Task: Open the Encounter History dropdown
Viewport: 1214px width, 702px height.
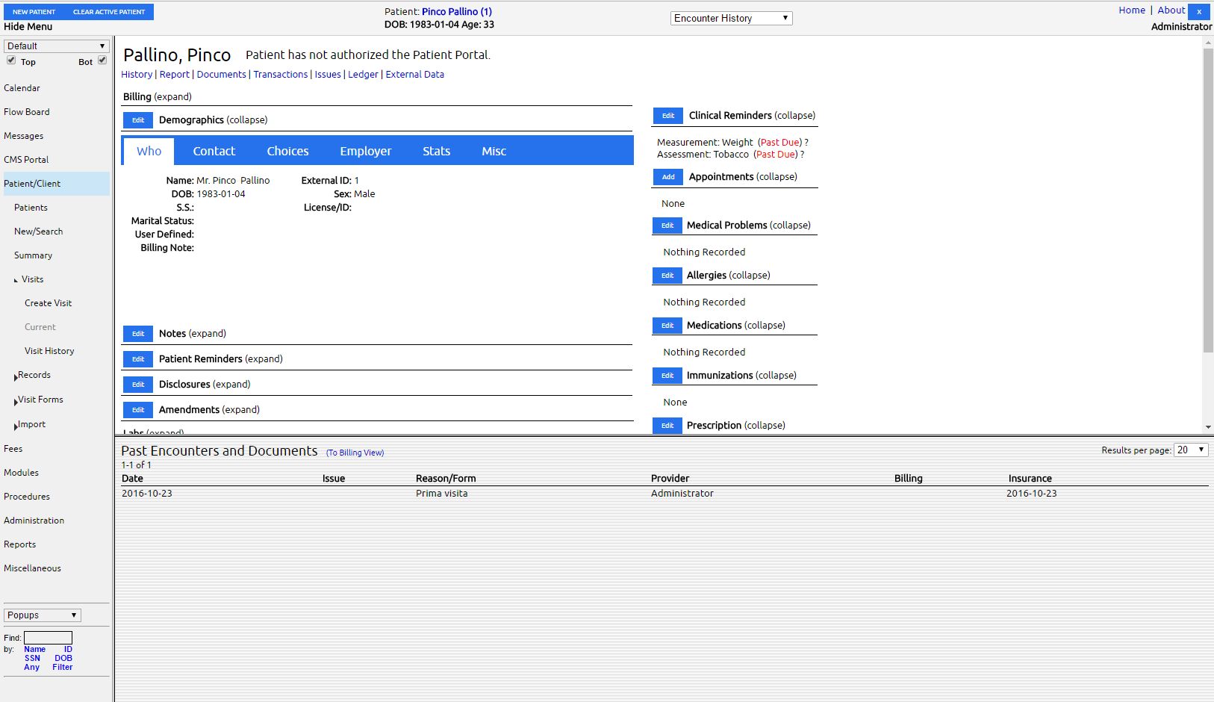Action: pos(731,19)
